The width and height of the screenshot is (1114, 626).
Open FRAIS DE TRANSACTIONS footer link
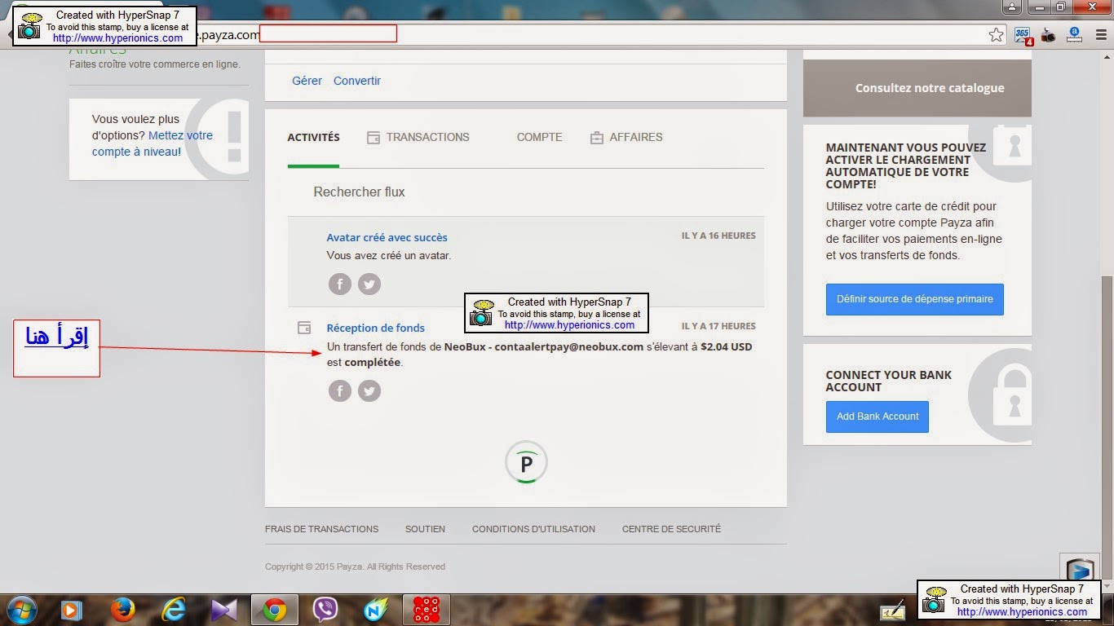(x=321, y=529)
